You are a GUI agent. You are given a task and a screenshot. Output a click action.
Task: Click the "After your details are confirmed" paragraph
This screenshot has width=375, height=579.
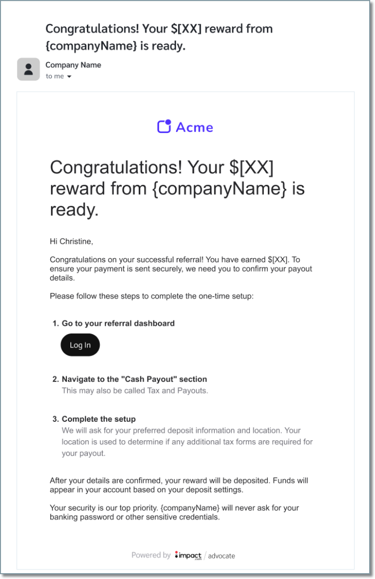point(179,485)
